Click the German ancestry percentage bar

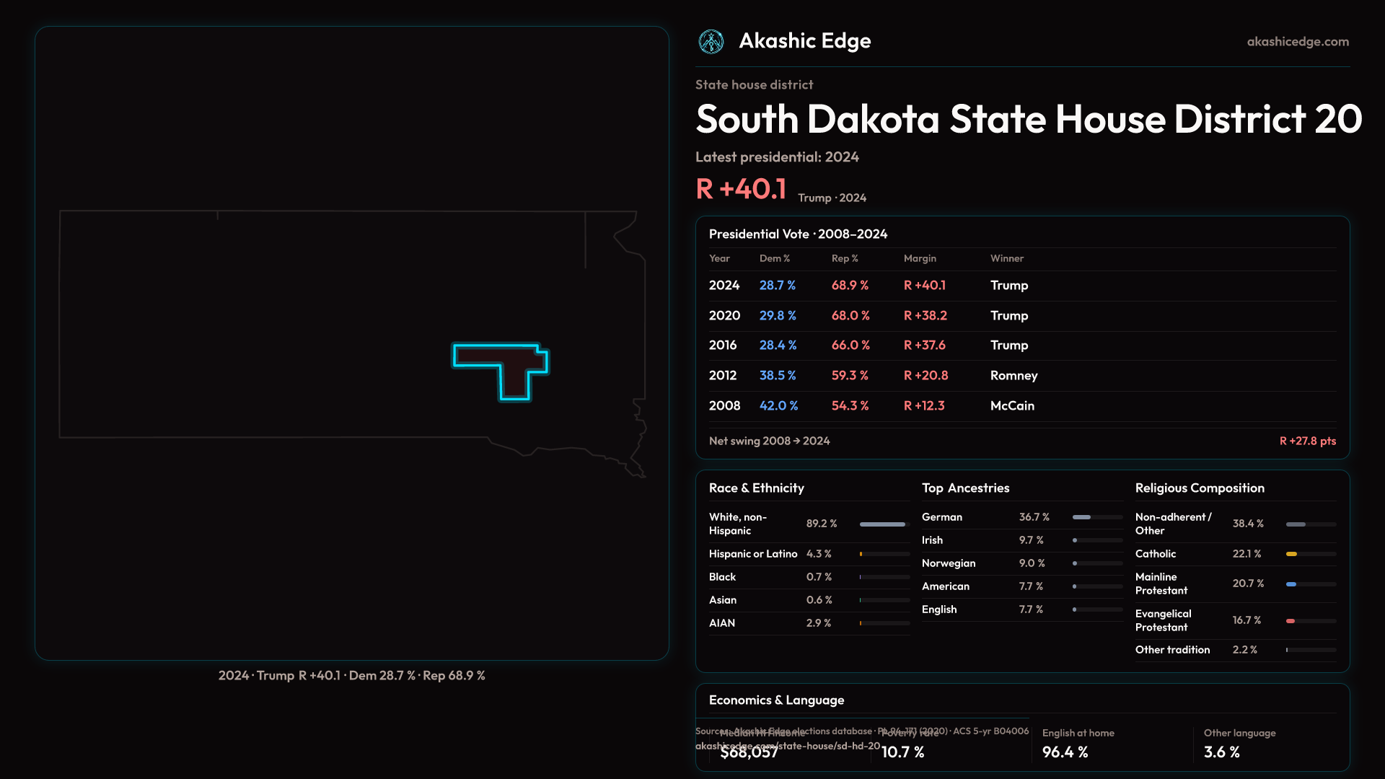coord(1082,517)
